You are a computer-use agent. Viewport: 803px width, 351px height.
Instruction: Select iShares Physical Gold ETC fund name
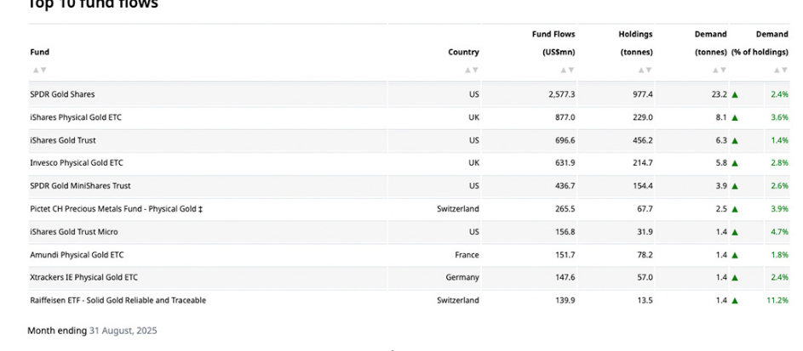click(x=76, y=117)
